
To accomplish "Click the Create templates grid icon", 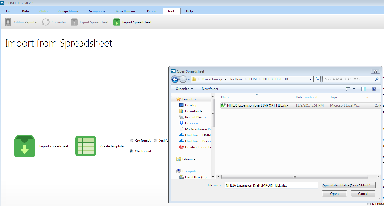I will pos(86,146).
